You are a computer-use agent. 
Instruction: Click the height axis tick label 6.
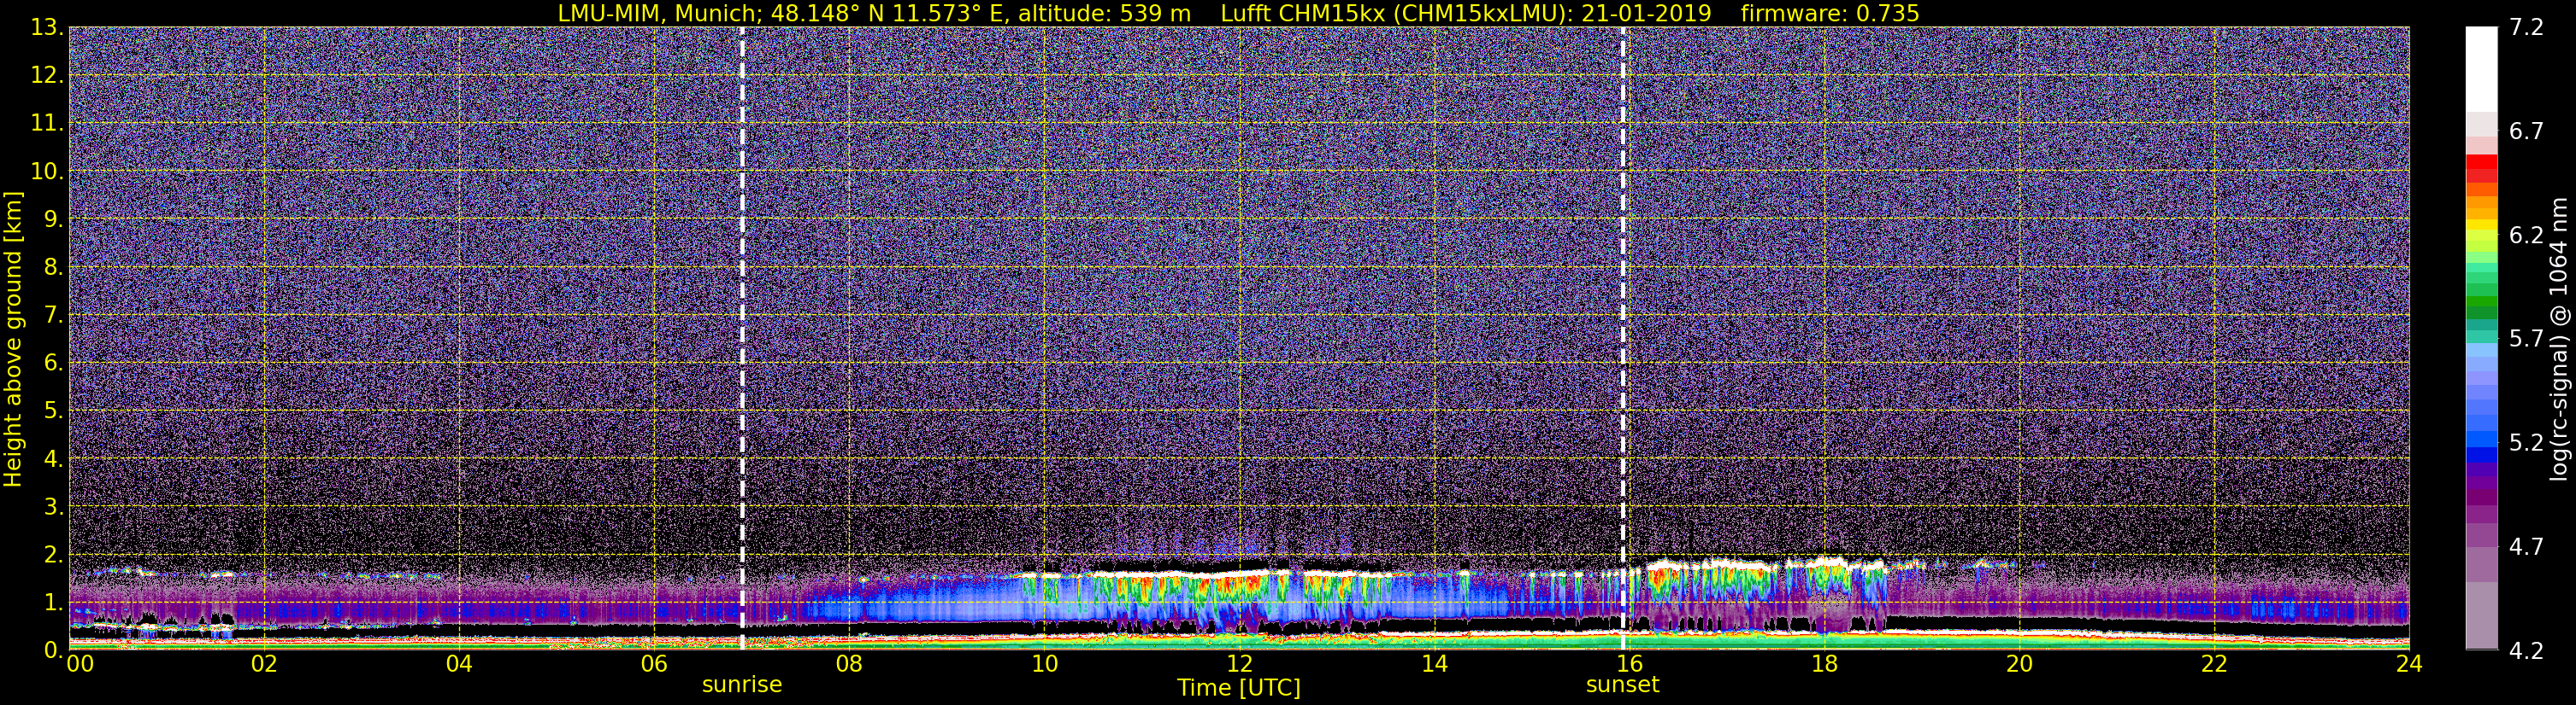[x=53, y=364]
